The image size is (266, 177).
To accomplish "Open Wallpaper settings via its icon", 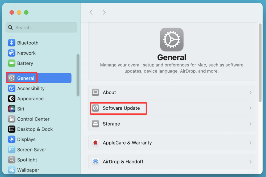I will coord(12,170).
